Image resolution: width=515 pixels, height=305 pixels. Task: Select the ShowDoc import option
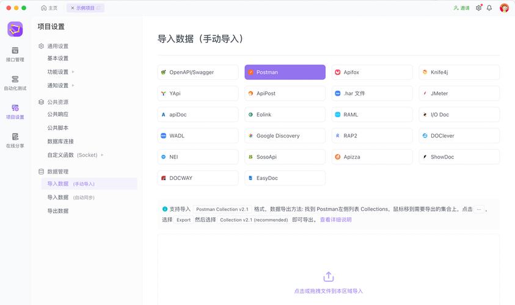(459, 157)
